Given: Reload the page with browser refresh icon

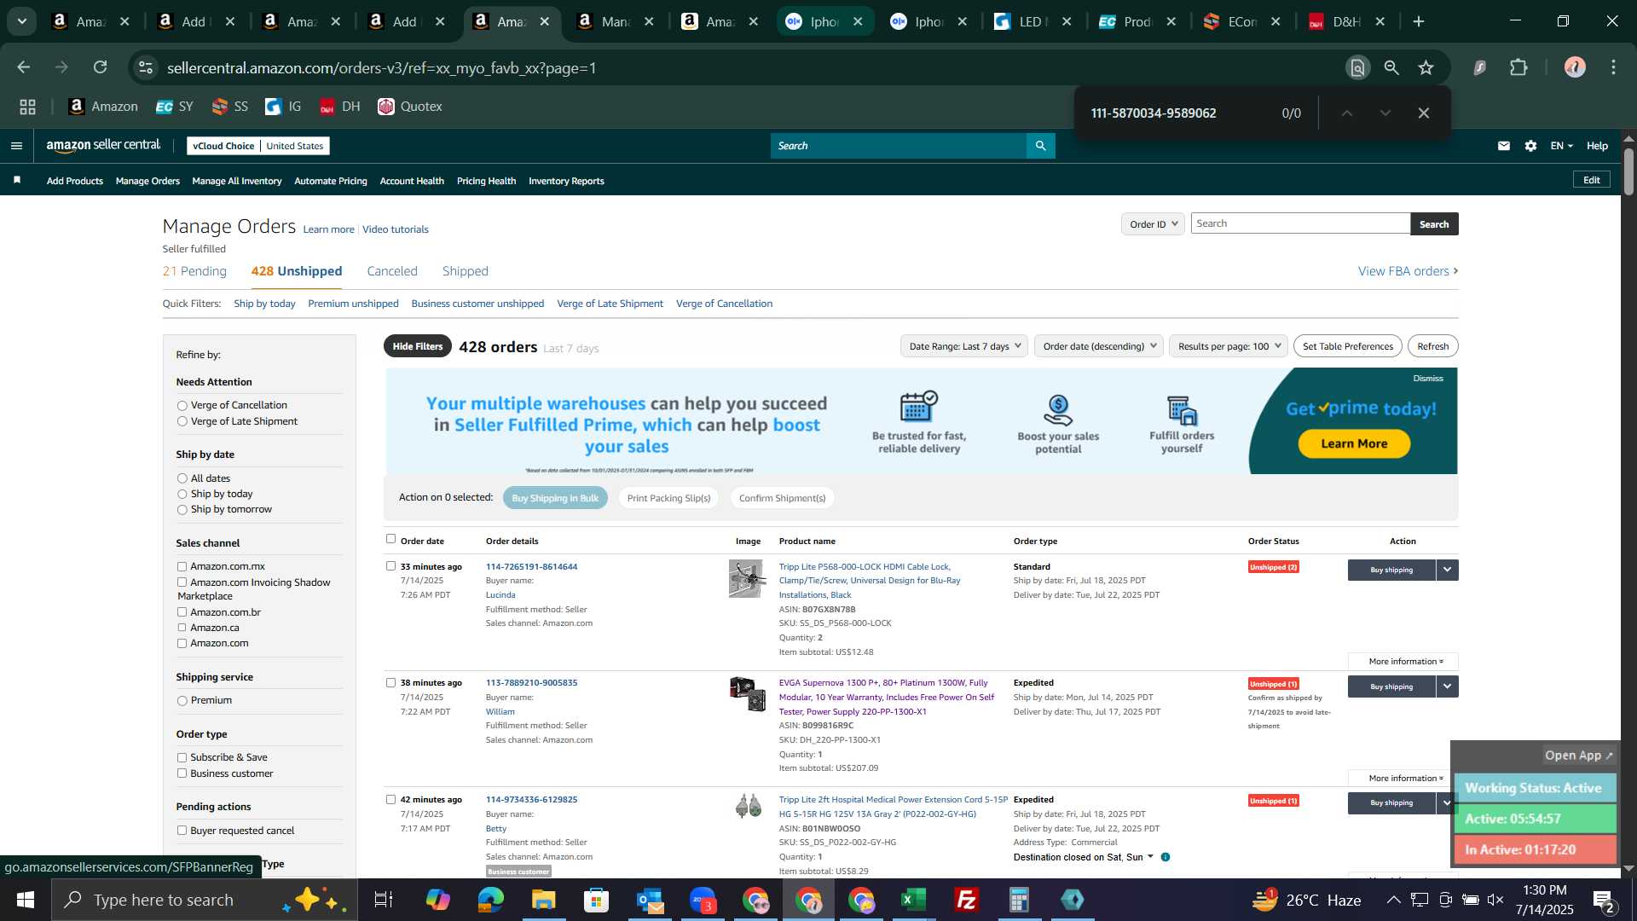Looking at the screenshot, I should point(101,67).
